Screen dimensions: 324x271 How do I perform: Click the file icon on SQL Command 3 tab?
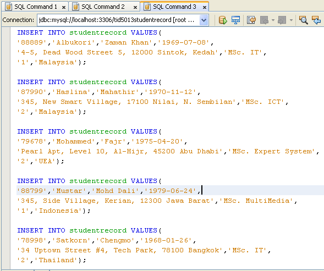(x=147, y=7)
